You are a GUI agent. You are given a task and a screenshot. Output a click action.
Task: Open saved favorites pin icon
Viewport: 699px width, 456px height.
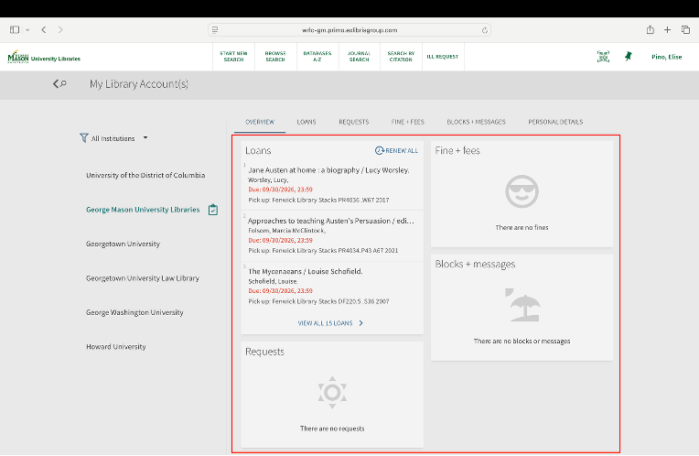pos(629,57)
